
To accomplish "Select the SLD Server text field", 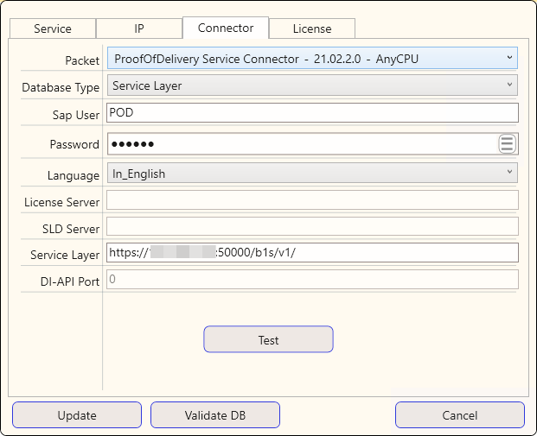I will click(311, 227).
